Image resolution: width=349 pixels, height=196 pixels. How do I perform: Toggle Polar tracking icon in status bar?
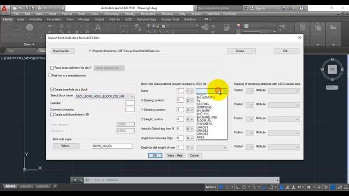pyautogui.click(x=244, y=187)
